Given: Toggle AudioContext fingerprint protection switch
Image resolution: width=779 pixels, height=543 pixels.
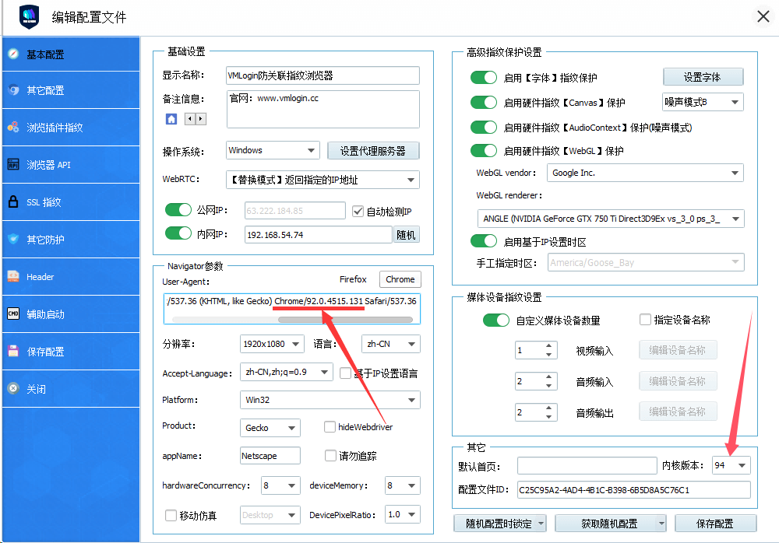Looking at the screenshot, I should [484, 127].
